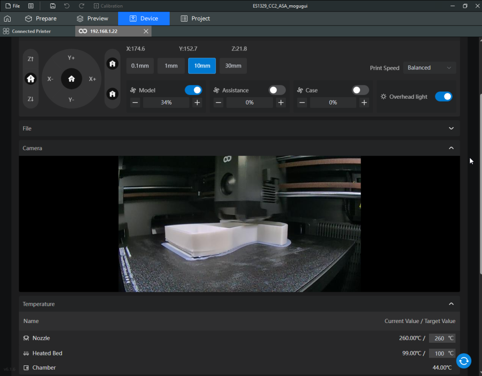Screen dimensions: 482x376
Task: Click the undo arrow icon
Action: click(67, 6)
